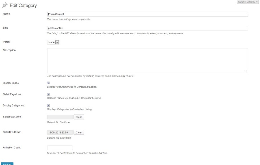Click the pushpin icon beside Edit Category
The height and width of the screenshot is (165, 260).
5,5
